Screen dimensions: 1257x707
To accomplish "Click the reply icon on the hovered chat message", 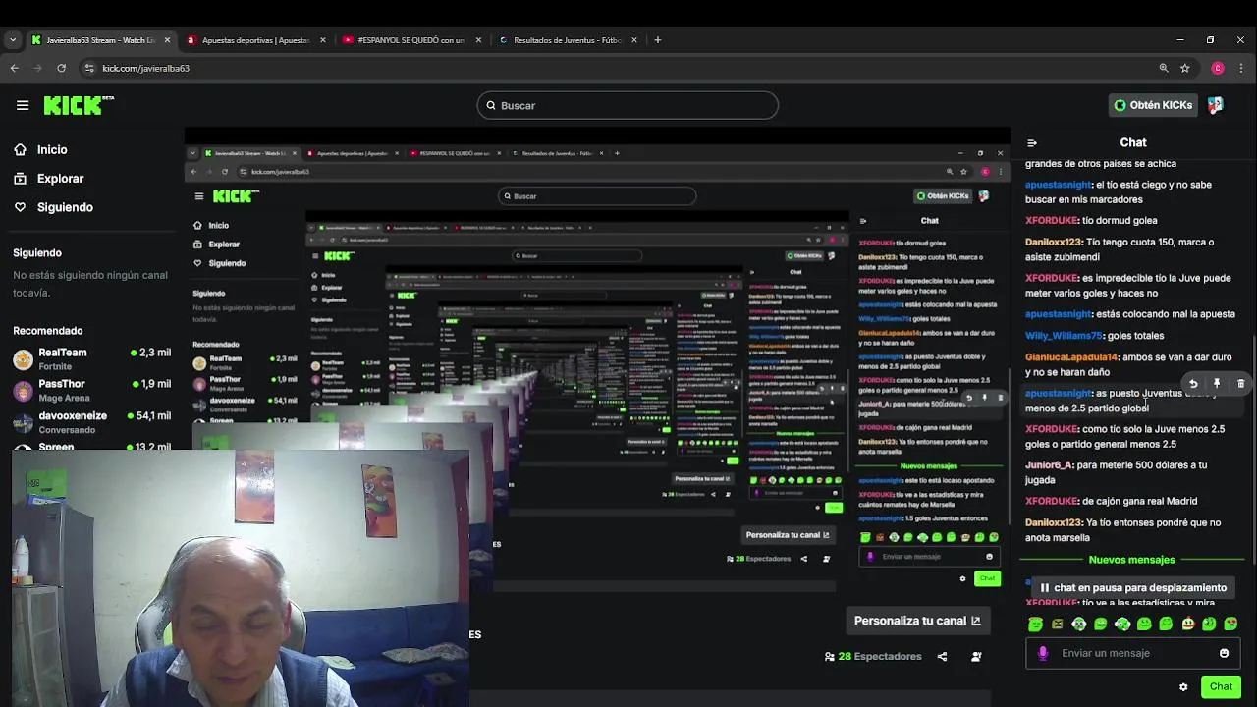I will click(x=1193, y=384).
